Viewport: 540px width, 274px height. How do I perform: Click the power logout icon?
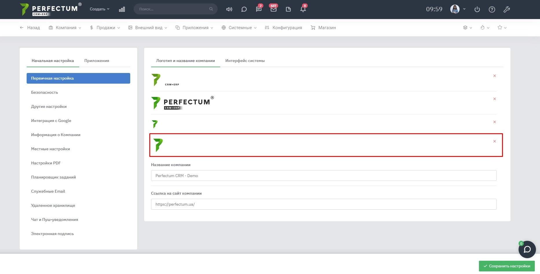click(477, 10)
